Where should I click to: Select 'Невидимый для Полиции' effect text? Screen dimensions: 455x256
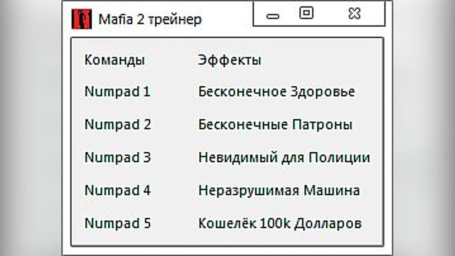point(284,157)
